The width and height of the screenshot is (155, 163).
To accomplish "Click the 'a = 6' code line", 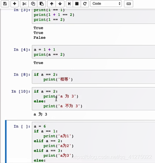I will [40, 126].
